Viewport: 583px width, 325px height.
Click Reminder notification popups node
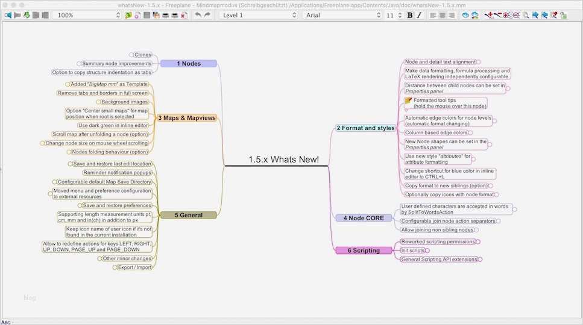point(117,173)
